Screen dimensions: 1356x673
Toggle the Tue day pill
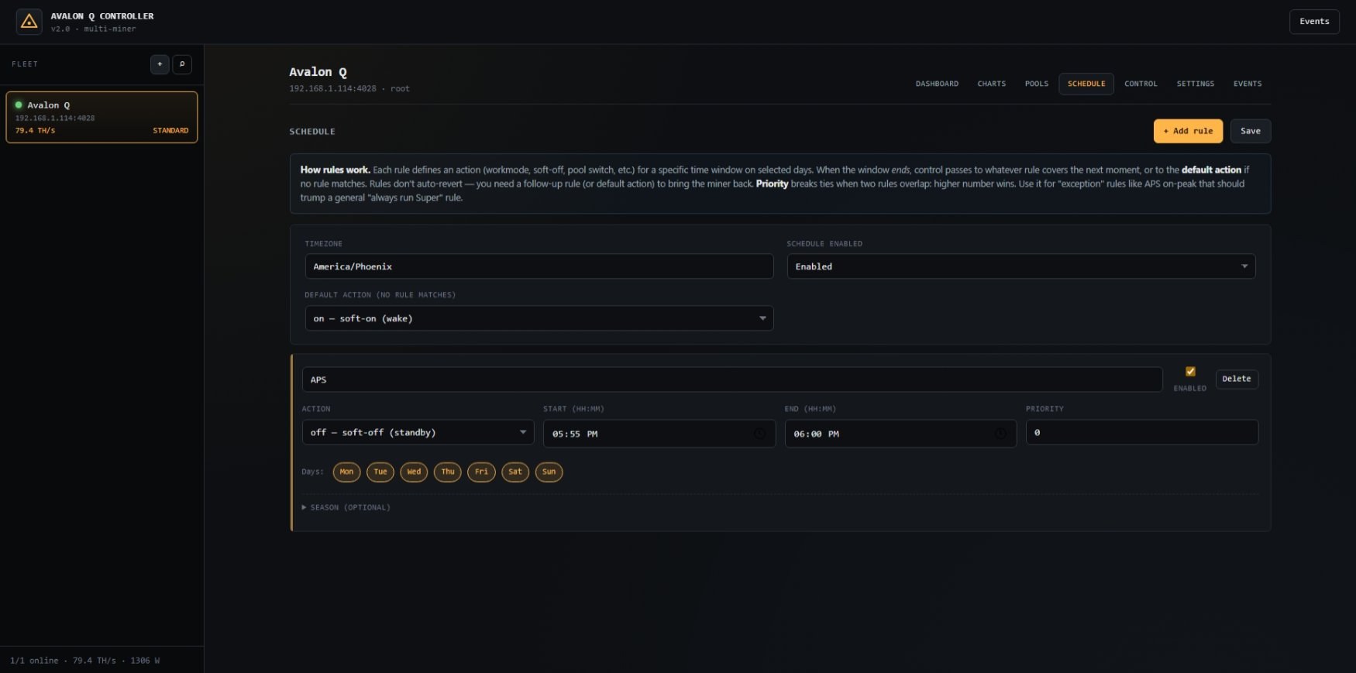[380, 472]
